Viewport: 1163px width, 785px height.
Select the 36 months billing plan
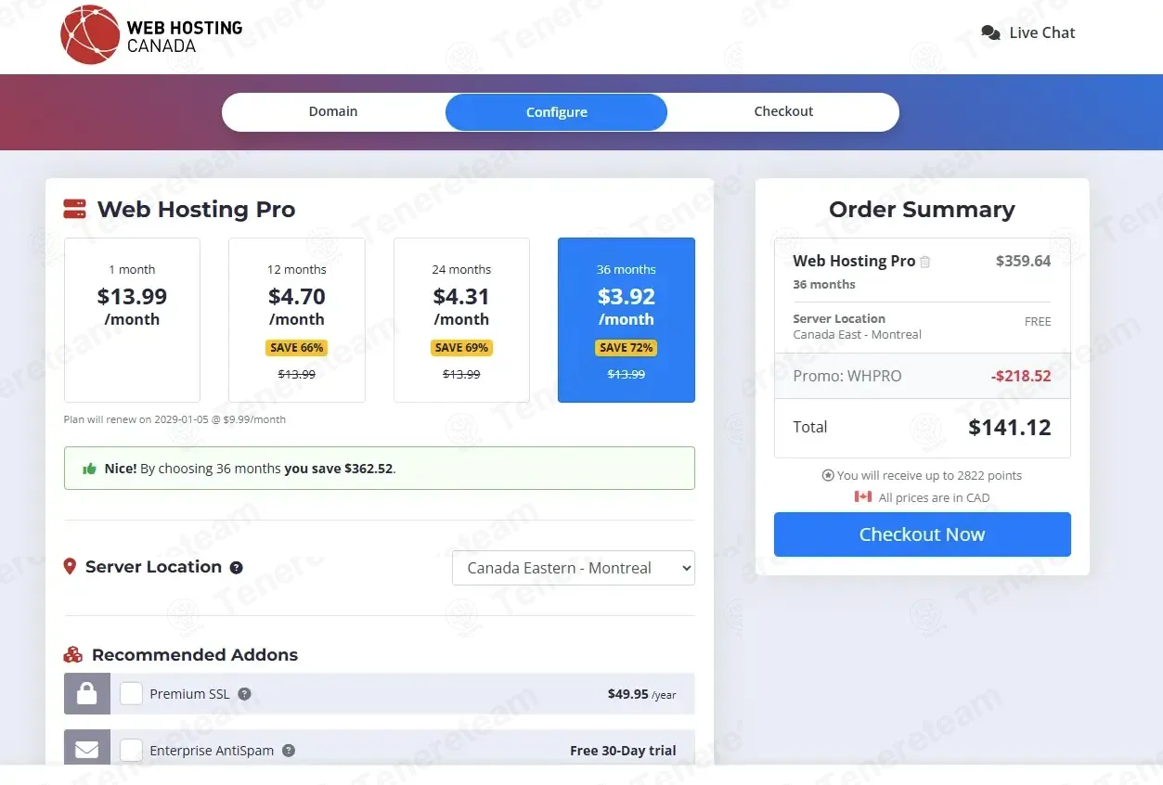pyautogui.click(x=627, y=320)
